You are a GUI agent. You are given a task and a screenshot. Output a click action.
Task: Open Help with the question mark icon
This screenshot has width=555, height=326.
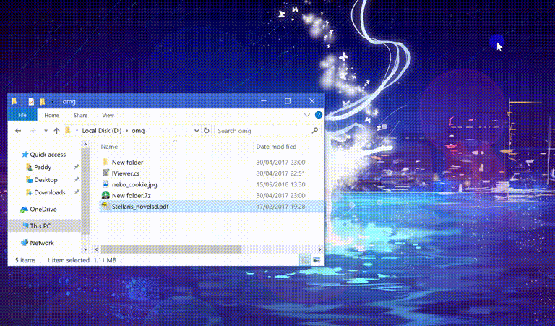pyautogui.click(x=319, y=115)
